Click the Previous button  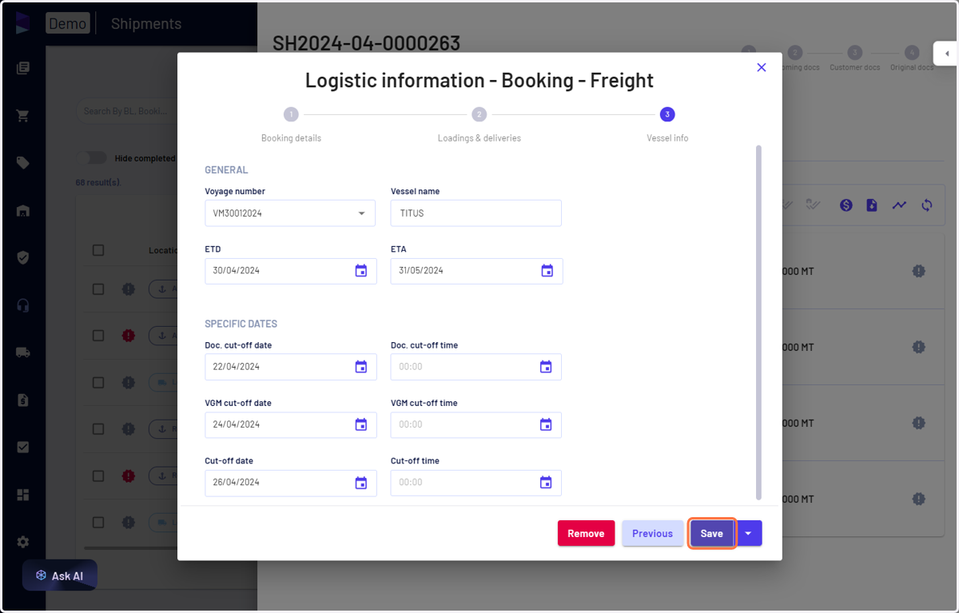pos(652,533)
